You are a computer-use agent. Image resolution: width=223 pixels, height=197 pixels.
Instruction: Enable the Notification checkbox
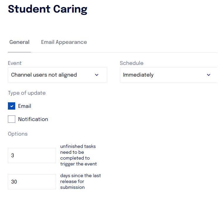coord(11,119)
